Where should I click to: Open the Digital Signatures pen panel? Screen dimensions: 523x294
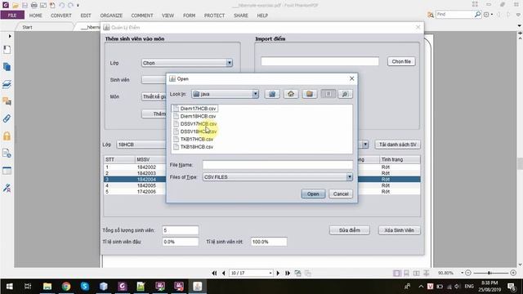(x=7, y=188)
